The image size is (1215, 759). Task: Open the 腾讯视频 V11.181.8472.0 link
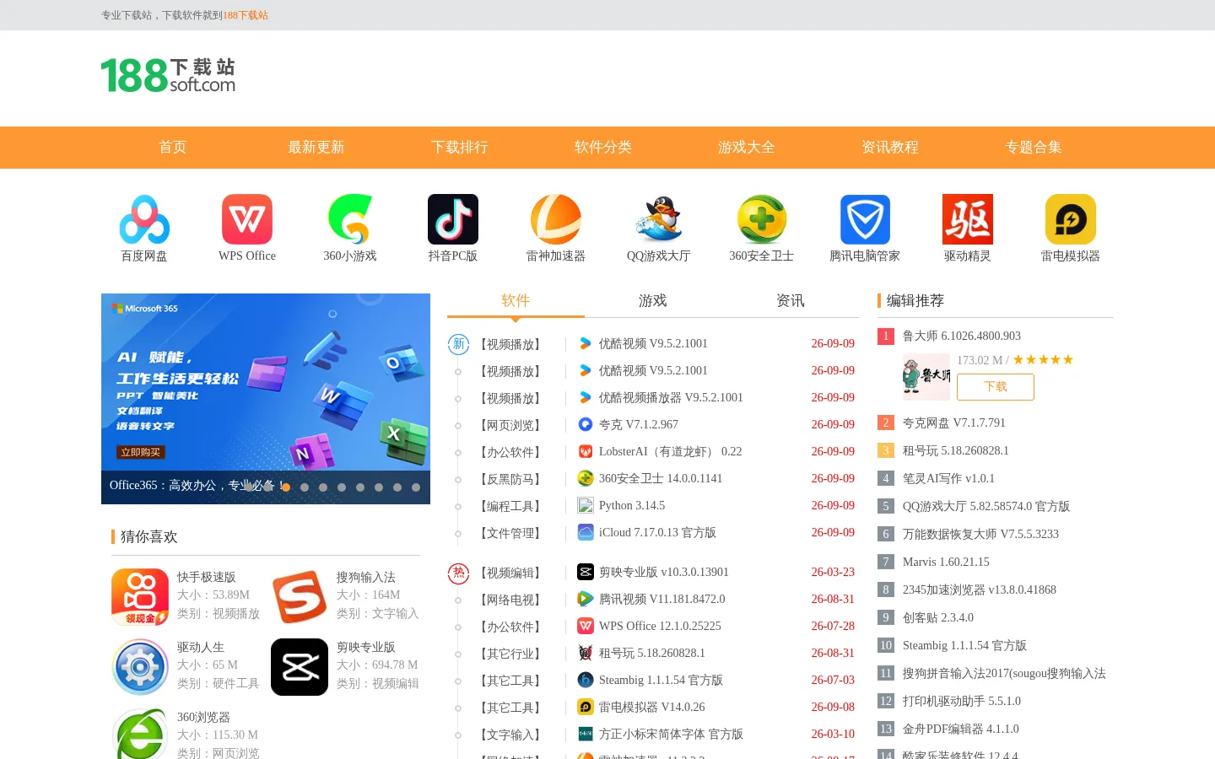coord(662,599)
